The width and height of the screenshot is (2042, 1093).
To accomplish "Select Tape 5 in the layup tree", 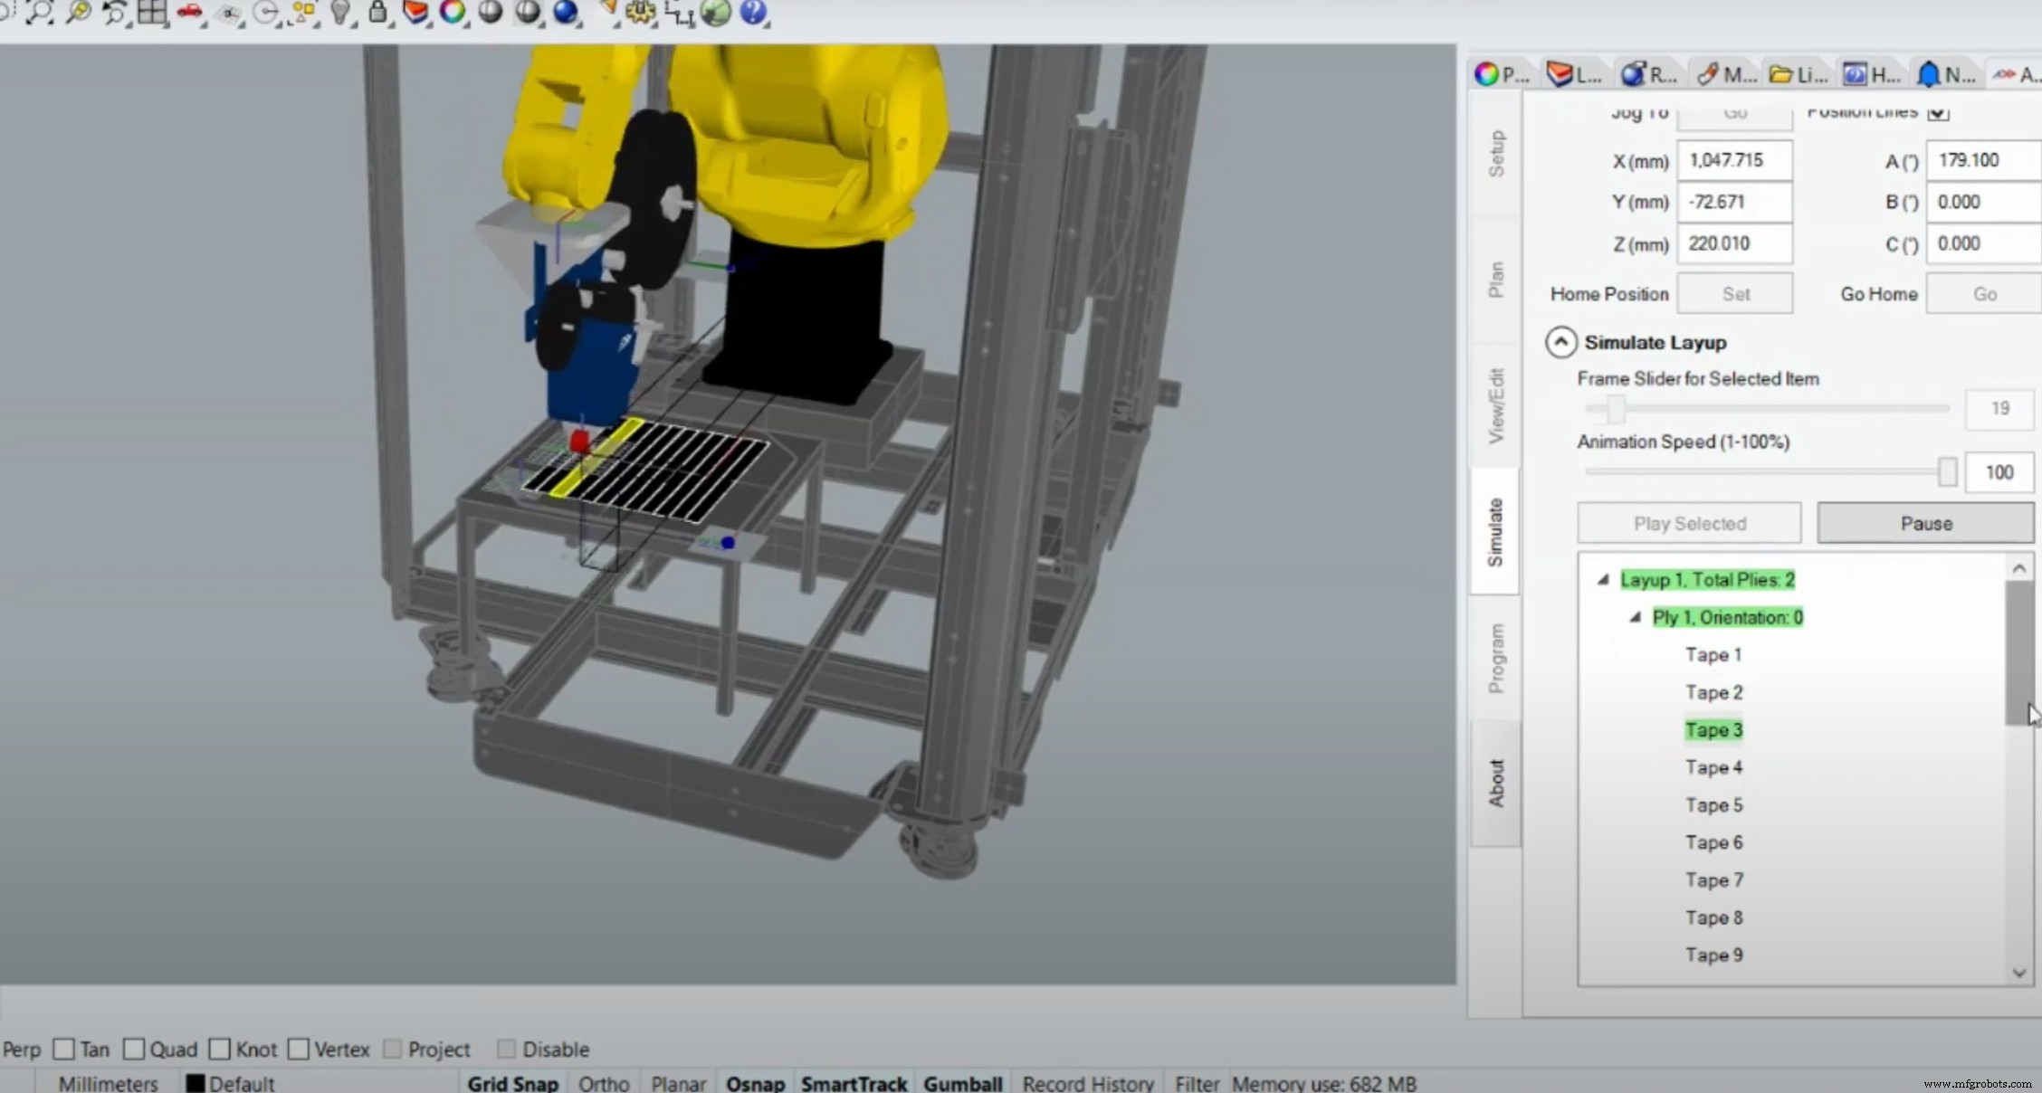I will tap(1713, 804).
